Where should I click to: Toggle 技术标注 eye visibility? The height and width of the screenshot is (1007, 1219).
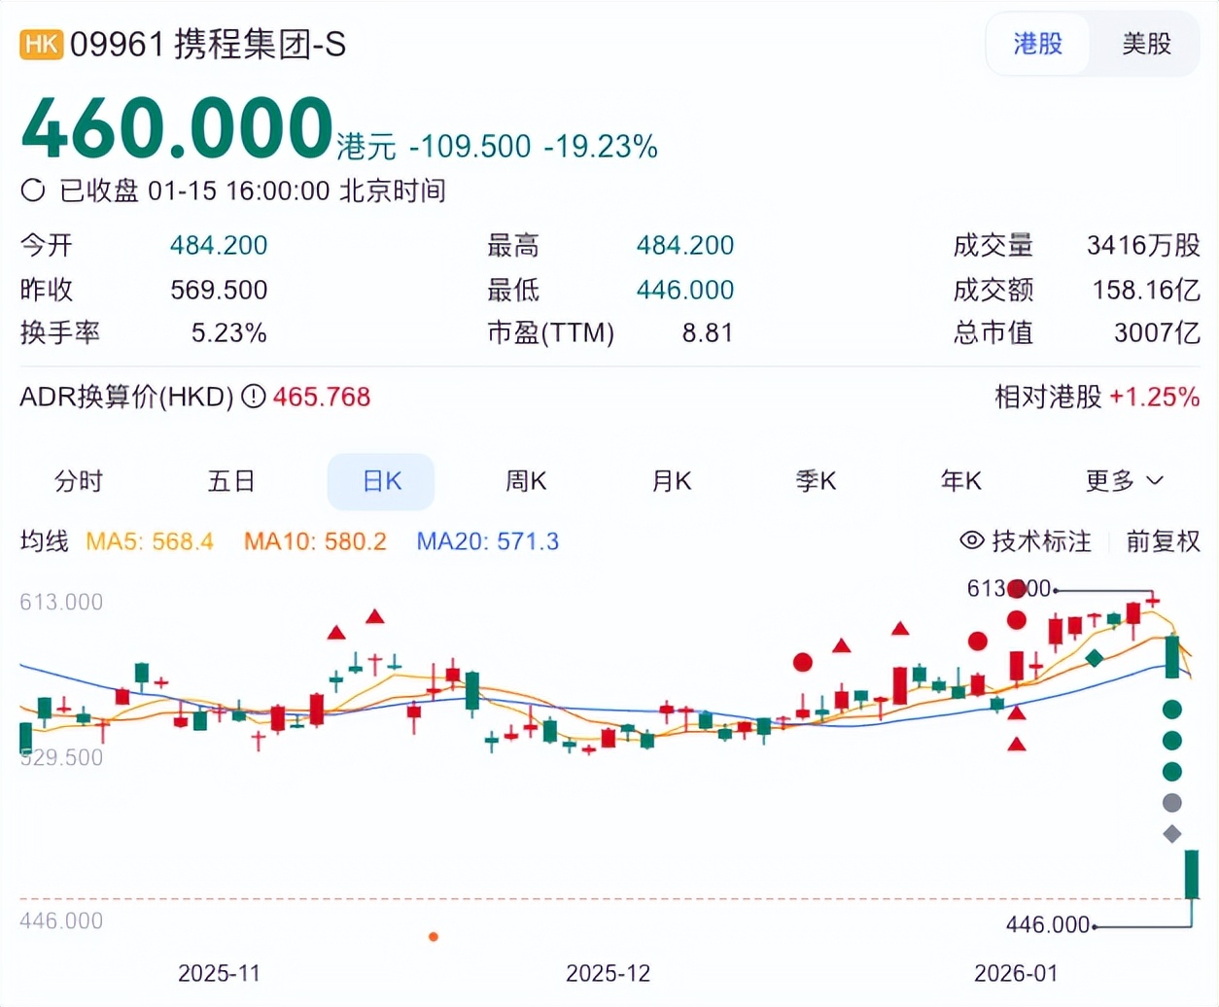coord(972,540)
